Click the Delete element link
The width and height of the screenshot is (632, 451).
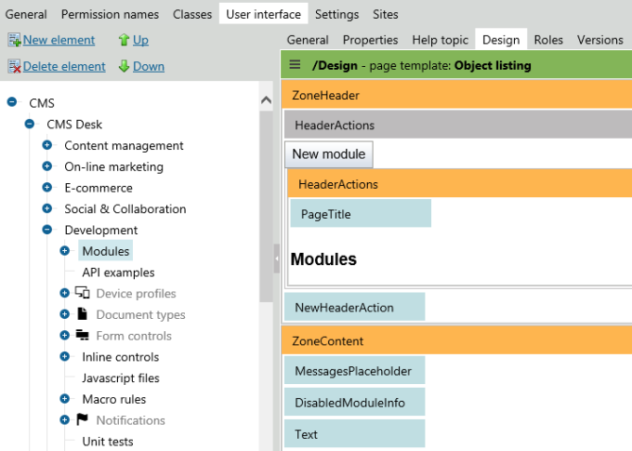click(x=64, y=67)
